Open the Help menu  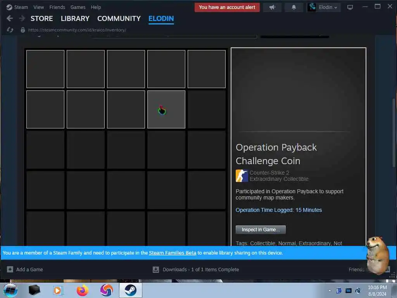pos(96,7)
